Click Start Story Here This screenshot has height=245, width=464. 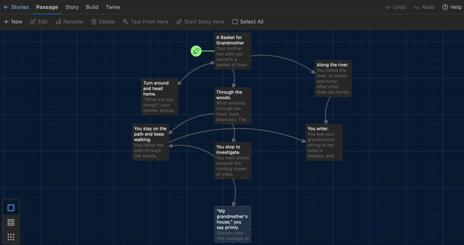(200, 22)
